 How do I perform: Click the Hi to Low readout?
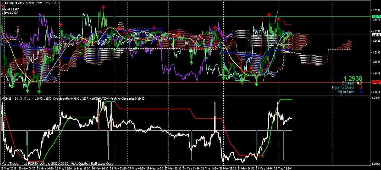coord(350,92)
